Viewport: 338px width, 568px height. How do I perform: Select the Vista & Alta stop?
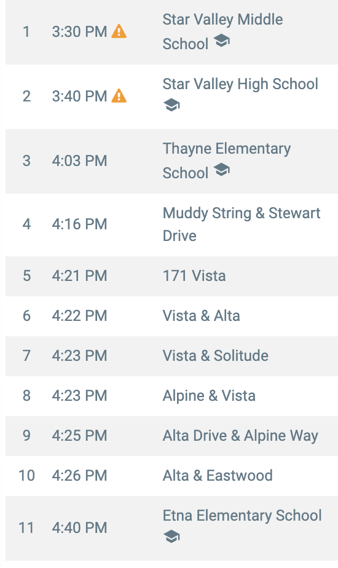click(201, 316)
